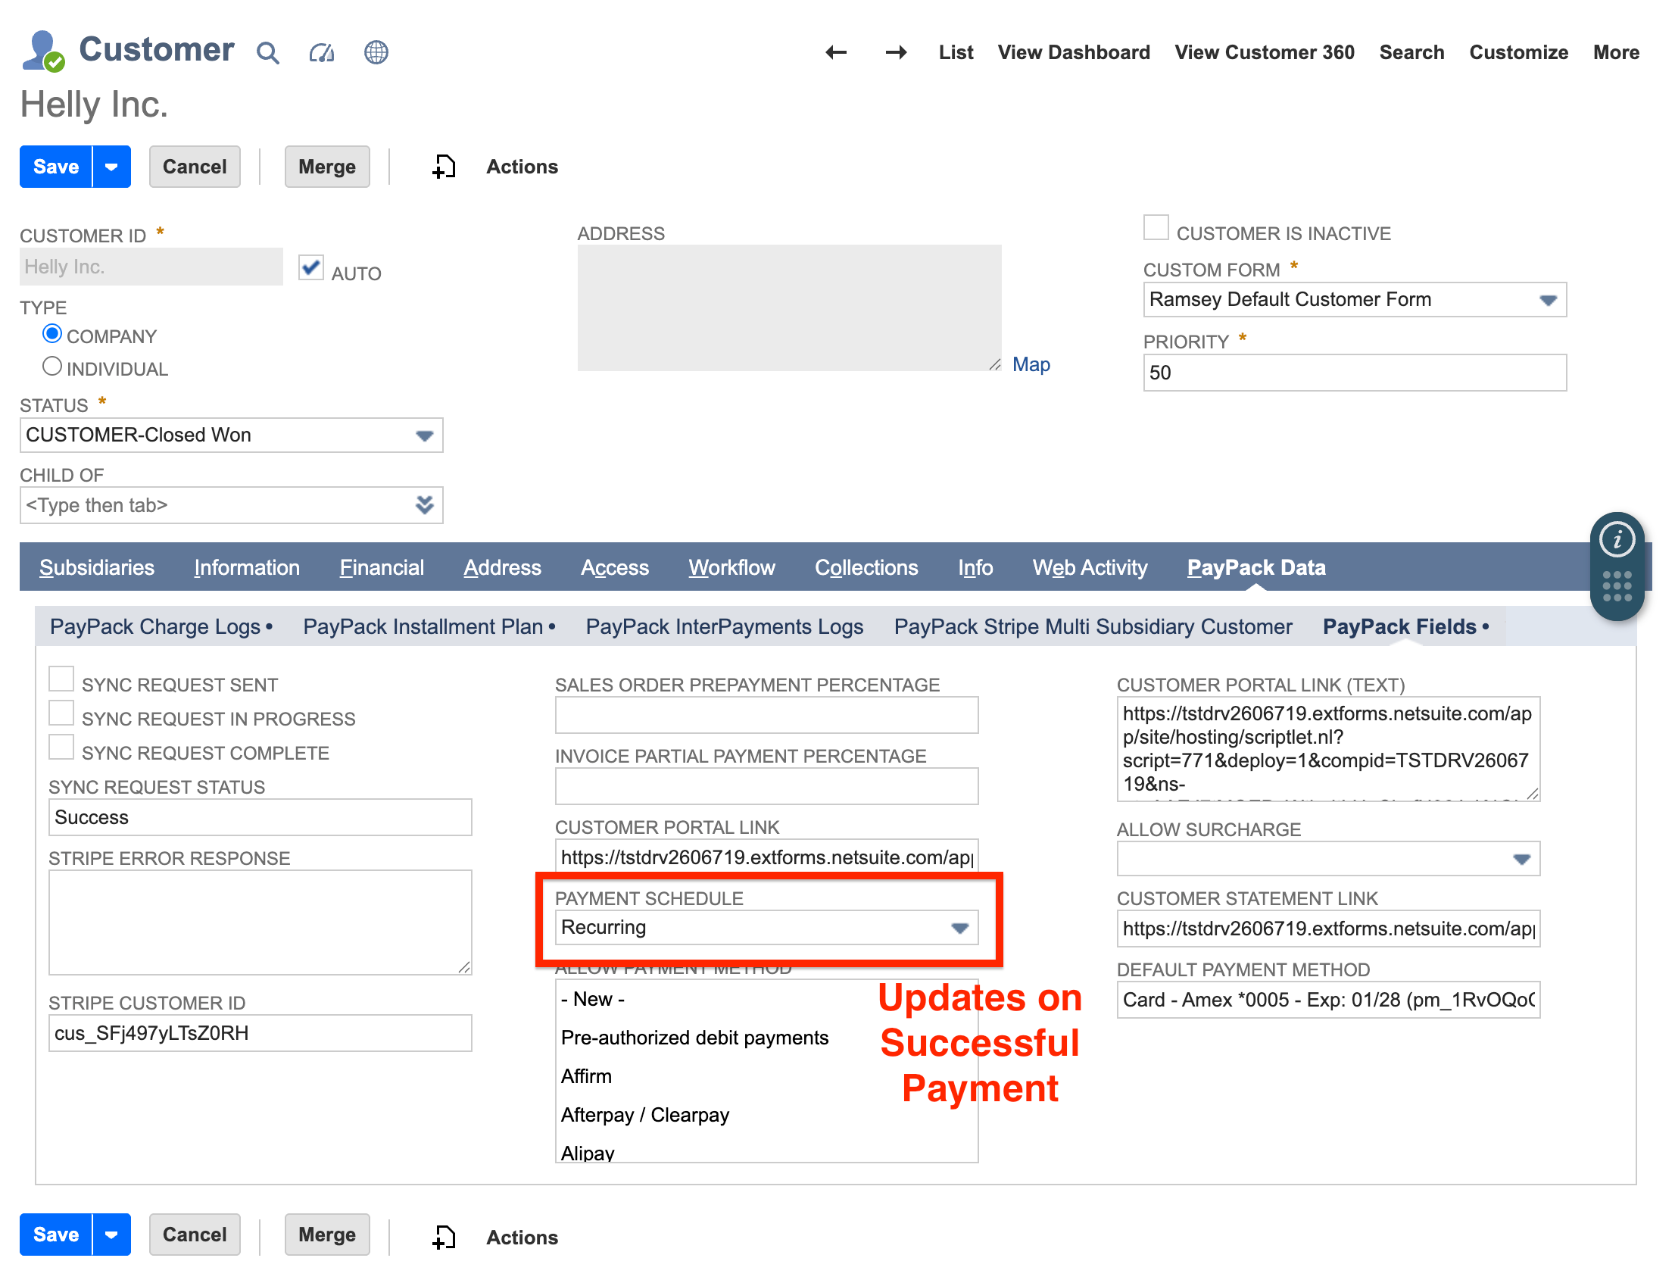Uncheck the AUTO checkbox

pyautogui.click(x=310, y=268)
